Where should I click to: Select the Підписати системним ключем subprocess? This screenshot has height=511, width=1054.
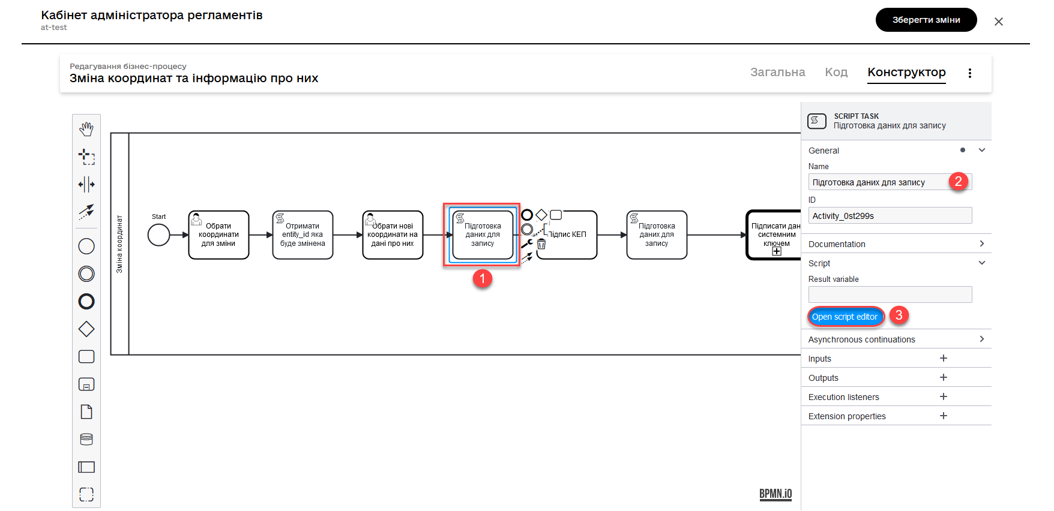774,235
